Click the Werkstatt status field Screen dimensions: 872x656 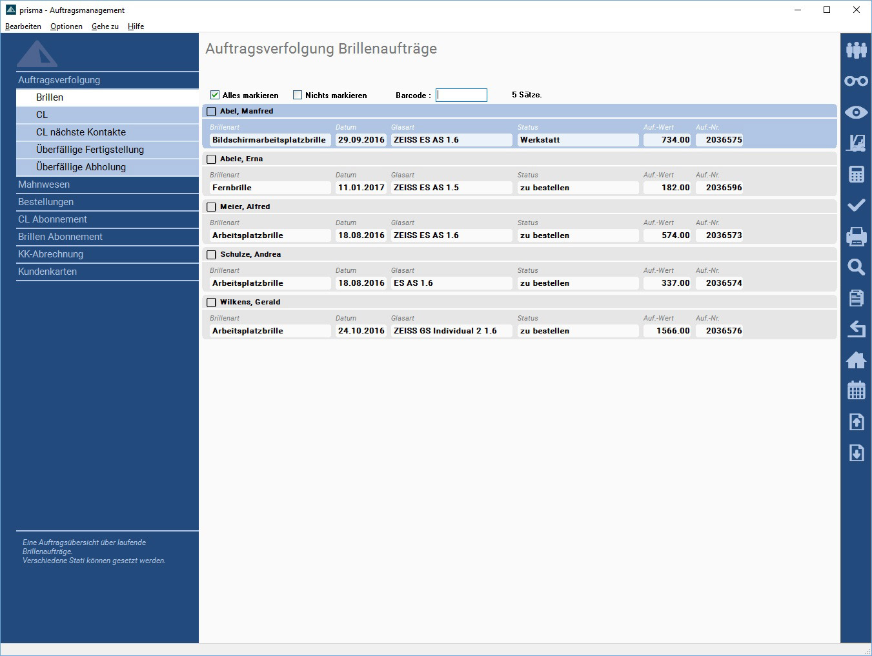(578, 140)
